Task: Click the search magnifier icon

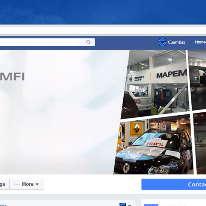Action: [x=88, y=42]
